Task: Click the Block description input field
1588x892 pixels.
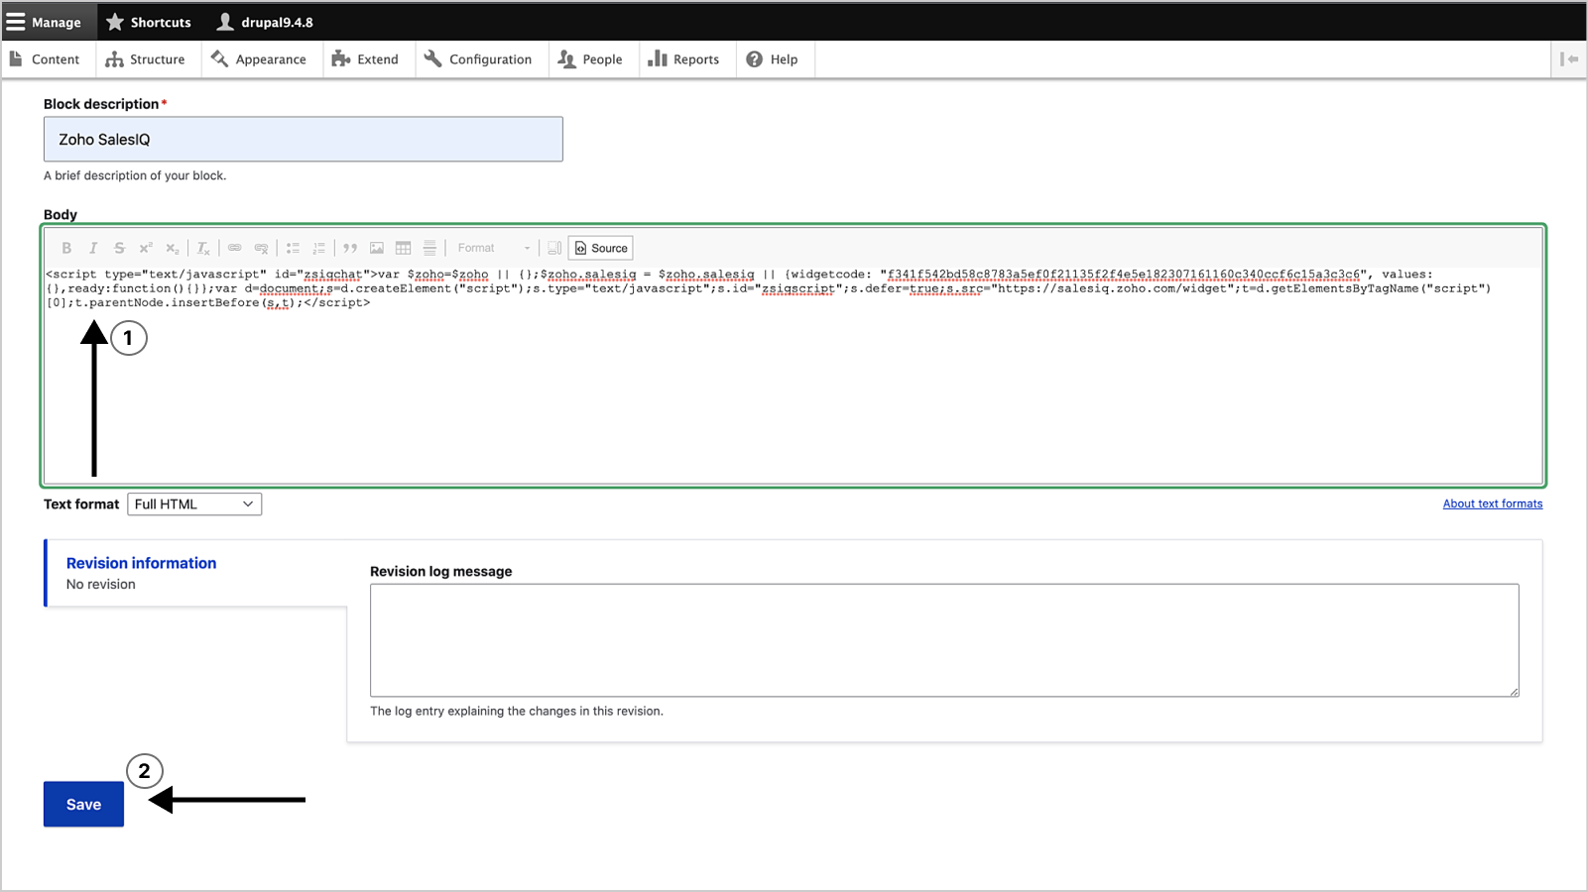Action: (x=304, y=140)
